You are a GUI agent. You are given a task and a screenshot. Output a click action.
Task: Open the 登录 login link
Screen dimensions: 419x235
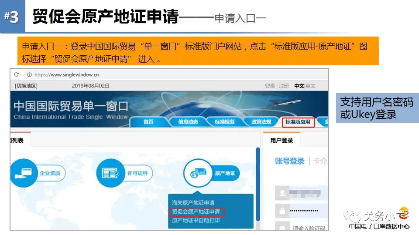[x=270, y=86]
